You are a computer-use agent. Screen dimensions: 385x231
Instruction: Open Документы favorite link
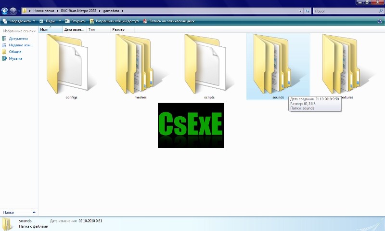coord(18,39)
